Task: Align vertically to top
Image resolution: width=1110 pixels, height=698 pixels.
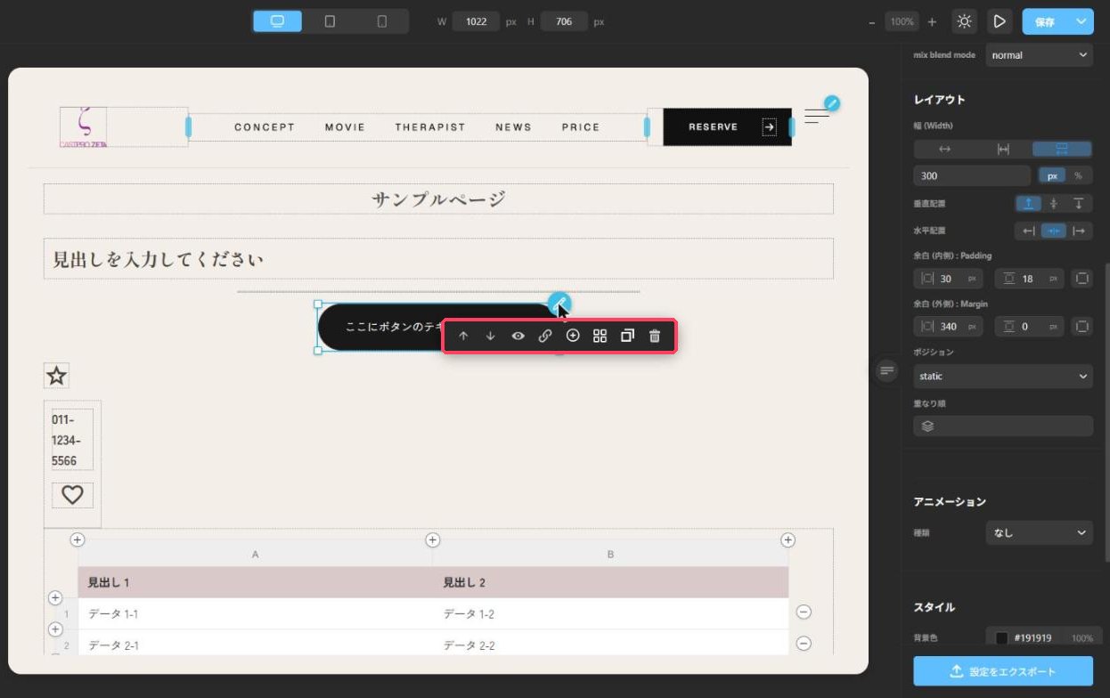Action: click(x=1028, y=204)
